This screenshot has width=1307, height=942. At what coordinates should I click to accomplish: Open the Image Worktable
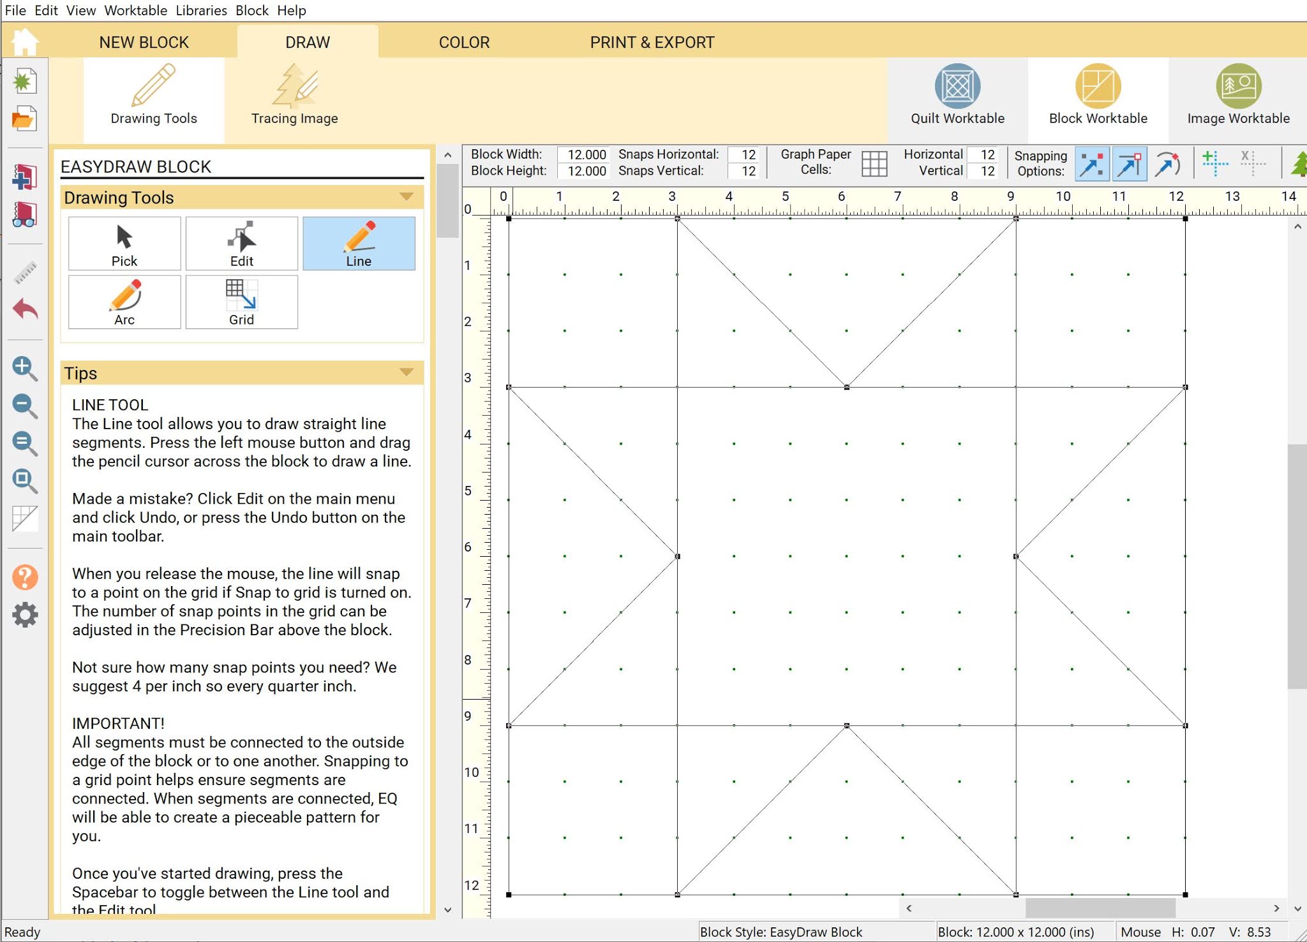click(1238, 96)
